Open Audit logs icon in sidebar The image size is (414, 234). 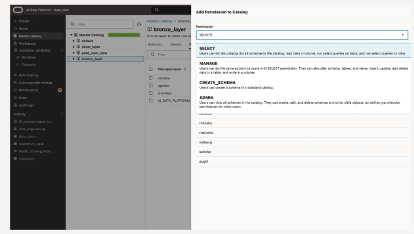point(15,105)
